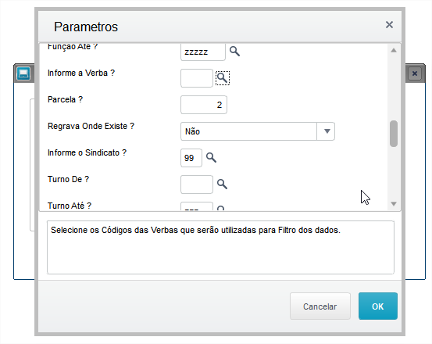Viewport: 432px width, 344px height.
Task: Click the monitor icon in background window
Action: pos(23,73)
